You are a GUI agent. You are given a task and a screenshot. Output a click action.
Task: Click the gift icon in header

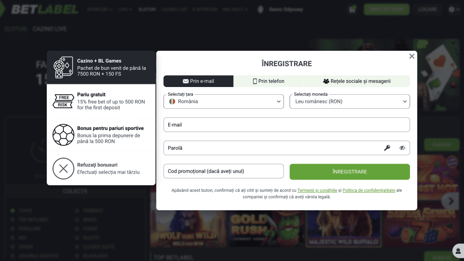coord(352,10)
